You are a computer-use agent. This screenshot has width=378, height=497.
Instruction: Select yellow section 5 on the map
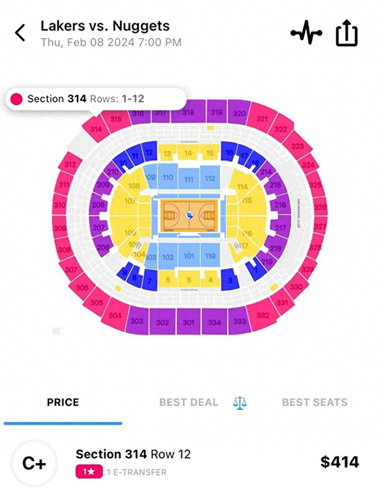(x=188, y=279)
